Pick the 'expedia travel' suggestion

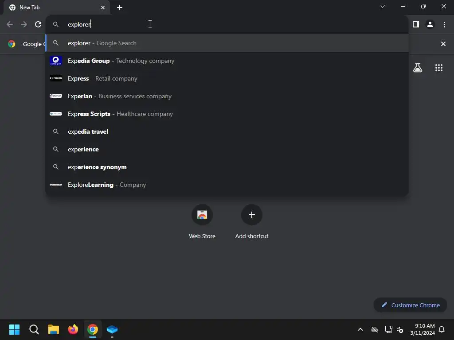click(x=227, y=131)
